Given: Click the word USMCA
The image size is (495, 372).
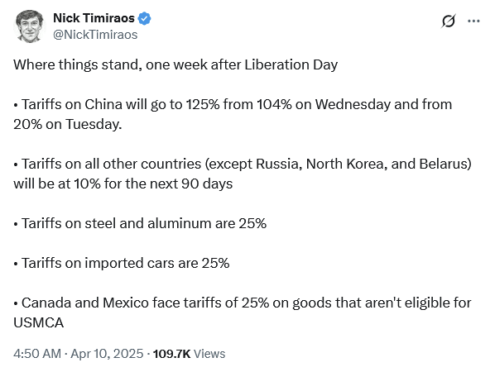Looking at the screenshot, I should pyautogui.click(x=39, y=322).
